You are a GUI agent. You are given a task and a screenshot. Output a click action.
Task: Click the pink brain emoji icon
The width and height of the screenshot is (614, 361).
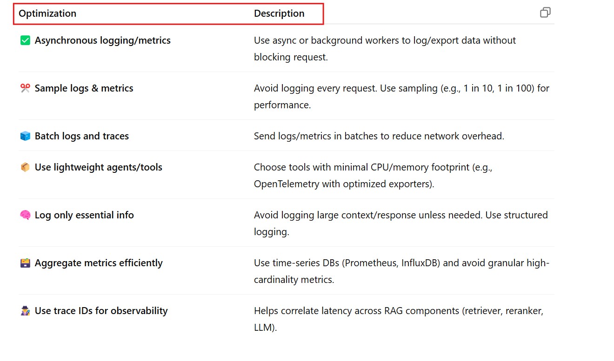25,215
